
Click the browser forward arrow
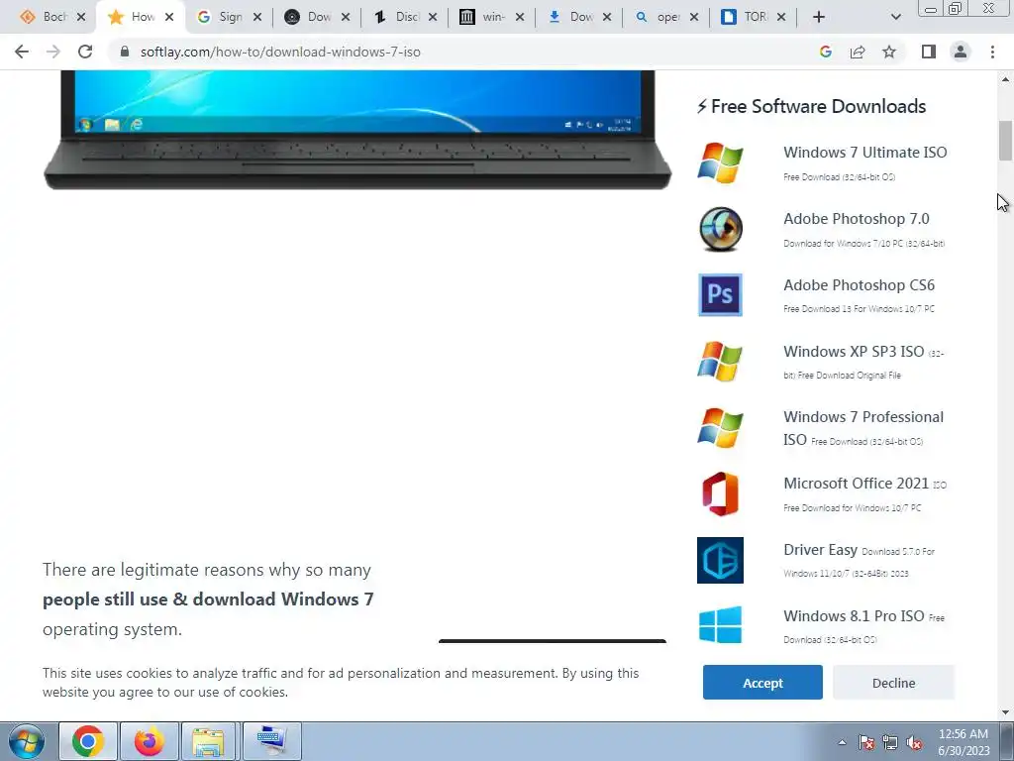pos(53,52)
